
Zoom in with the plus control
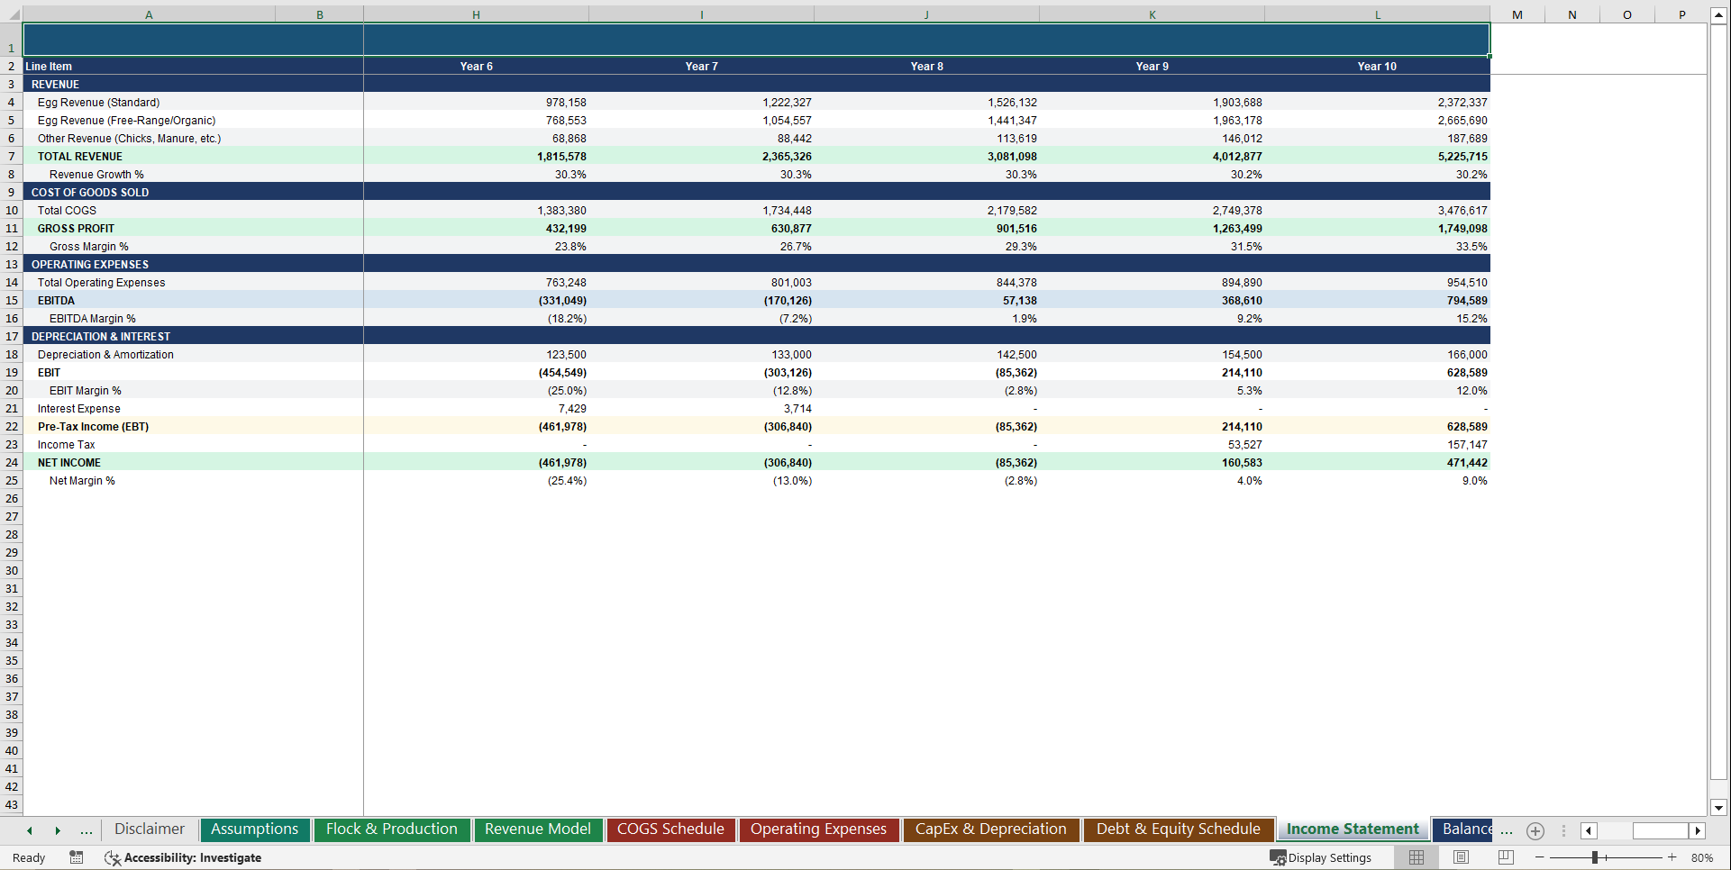pos(1672,857)
